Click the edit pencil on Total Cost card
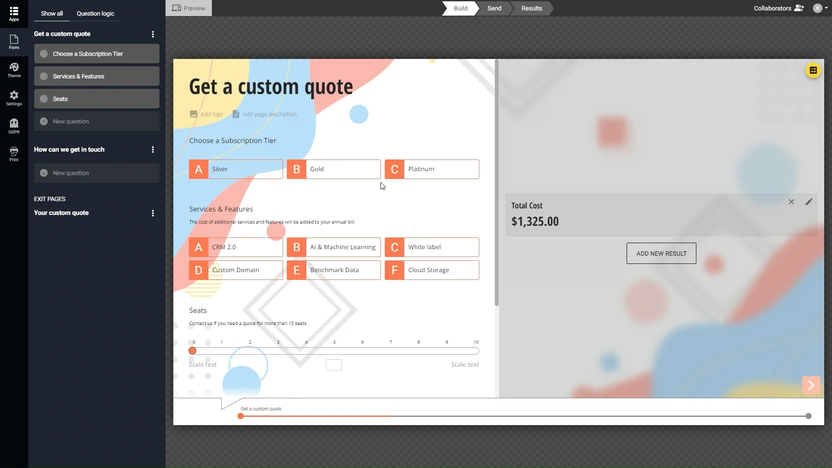This screenshot has width=832, height=468. pos(809,201)
